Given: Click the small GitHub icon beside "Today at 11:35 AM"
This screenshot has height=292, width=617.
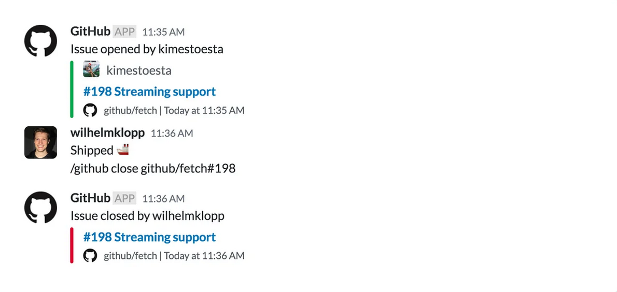Looking at the screenshot, I should [x=91, y=110].
